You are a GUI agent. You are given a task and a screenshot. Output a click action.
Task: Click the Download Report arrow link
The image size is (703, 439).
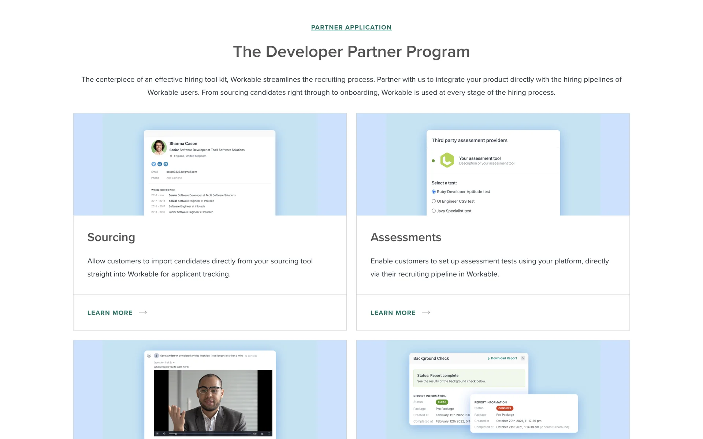click(502, 358)
